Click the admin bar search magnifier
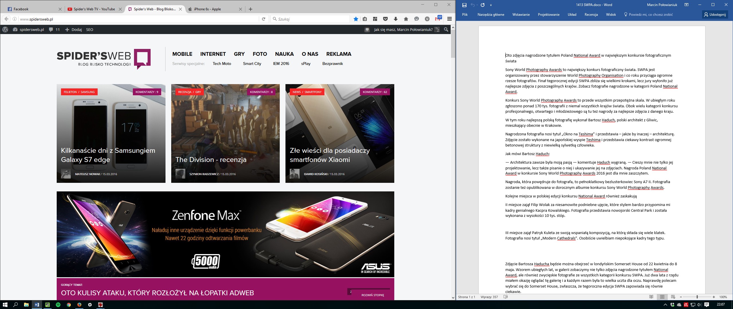 click(x=446, y=29)
